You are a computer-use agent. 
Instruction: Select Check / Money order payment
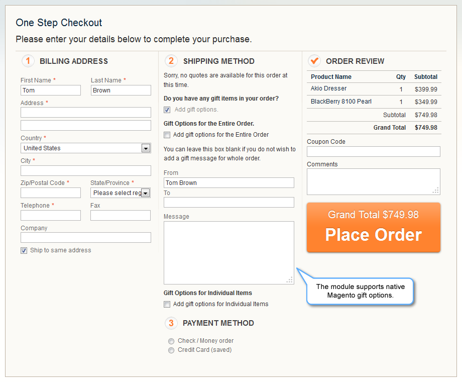171,341
